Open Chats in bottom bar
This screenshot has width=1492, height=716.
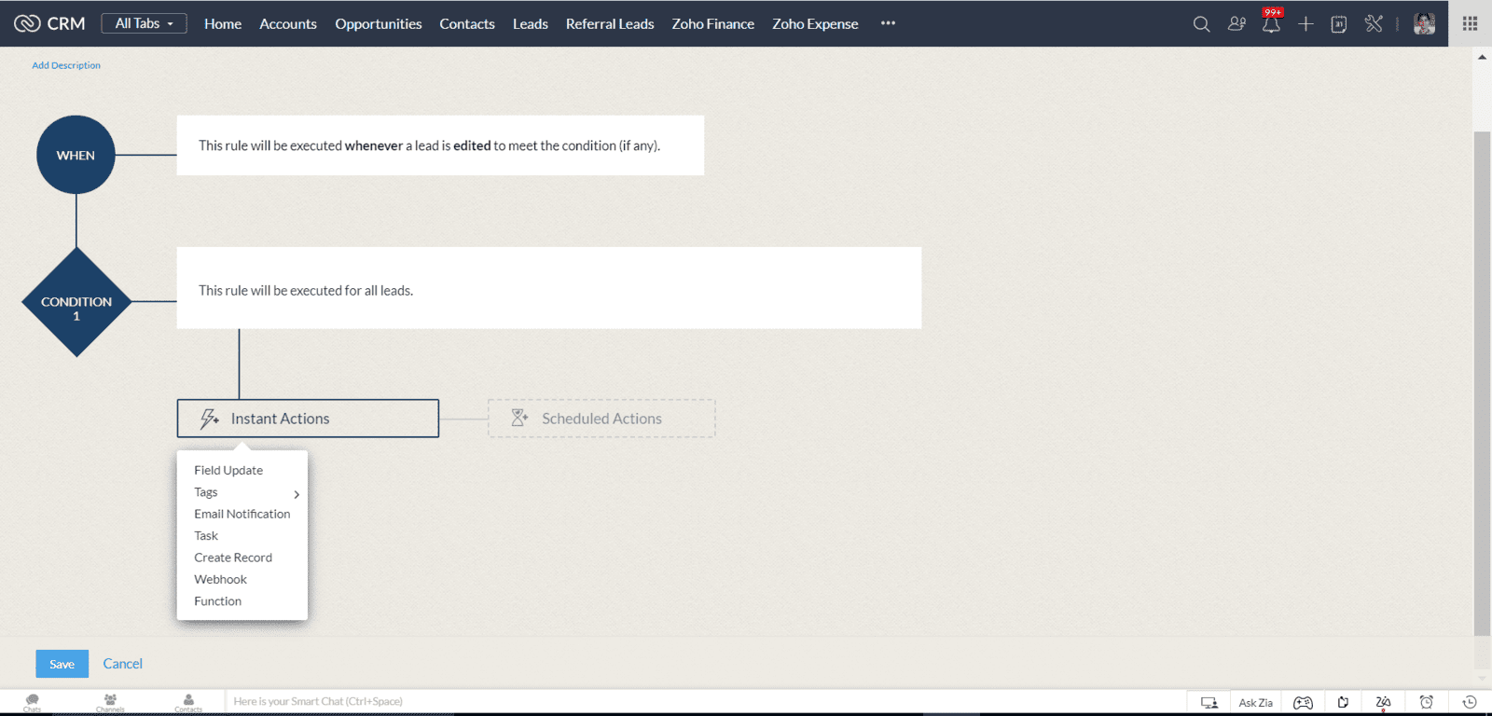coord(33,702)
